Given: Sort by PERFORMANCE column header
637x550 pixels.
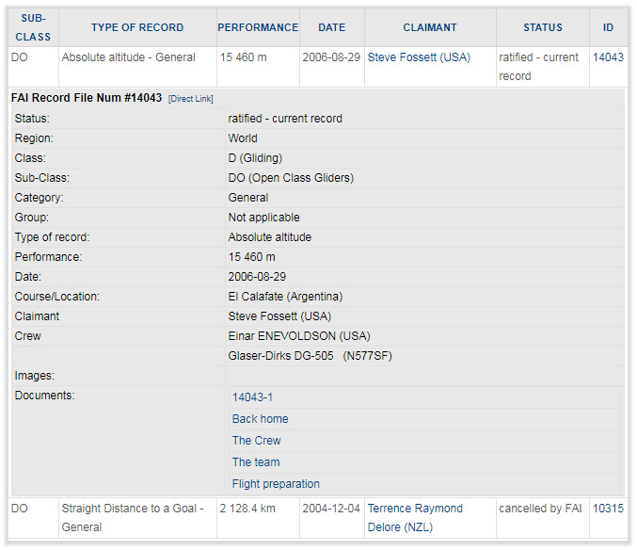Looking at the screenshot, I should (x=258, y=27).
